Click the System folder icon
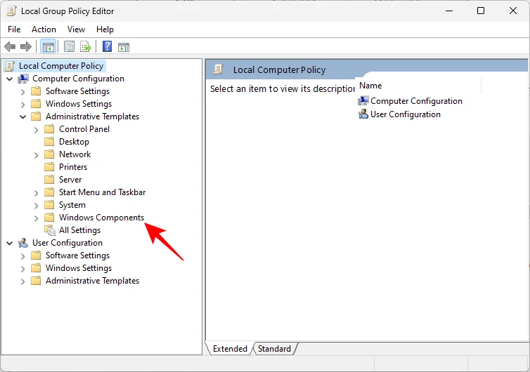530x372 pixels. click(49, 204)
